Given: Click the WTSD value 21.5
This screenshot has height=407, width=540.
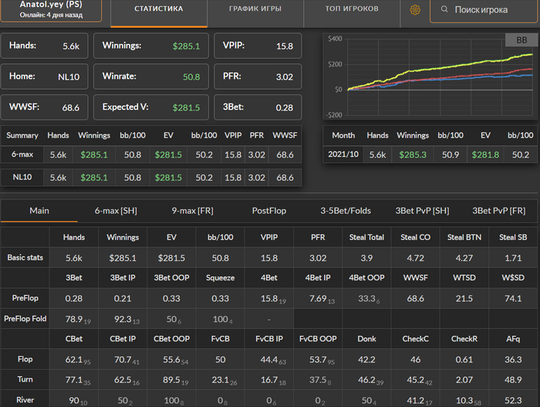Looking at the screenshot, I should (x=464, y=298).
